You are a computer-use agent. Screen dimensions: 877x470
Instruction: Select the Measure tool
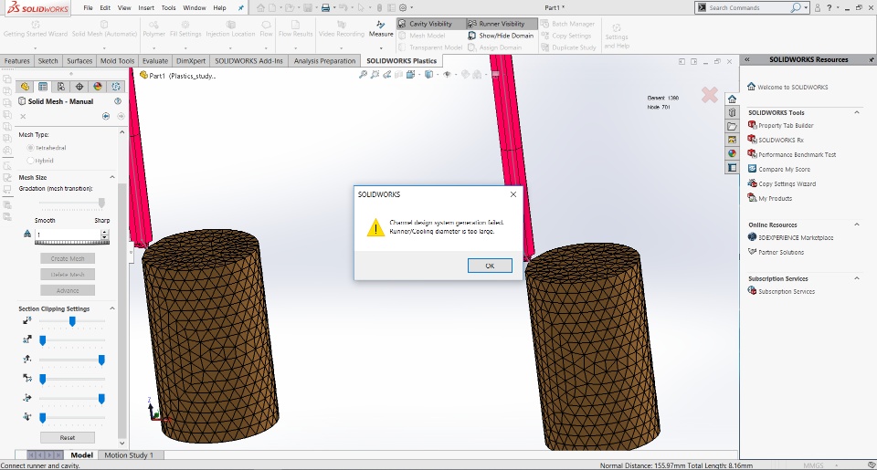pyautogui.click(x=381, y=29)
